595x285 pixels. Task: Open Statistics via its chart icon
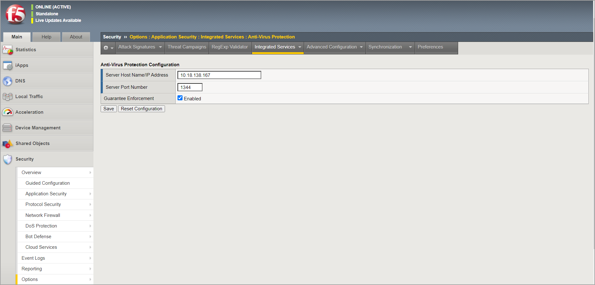pyautogui.click(x=7, y=50)
